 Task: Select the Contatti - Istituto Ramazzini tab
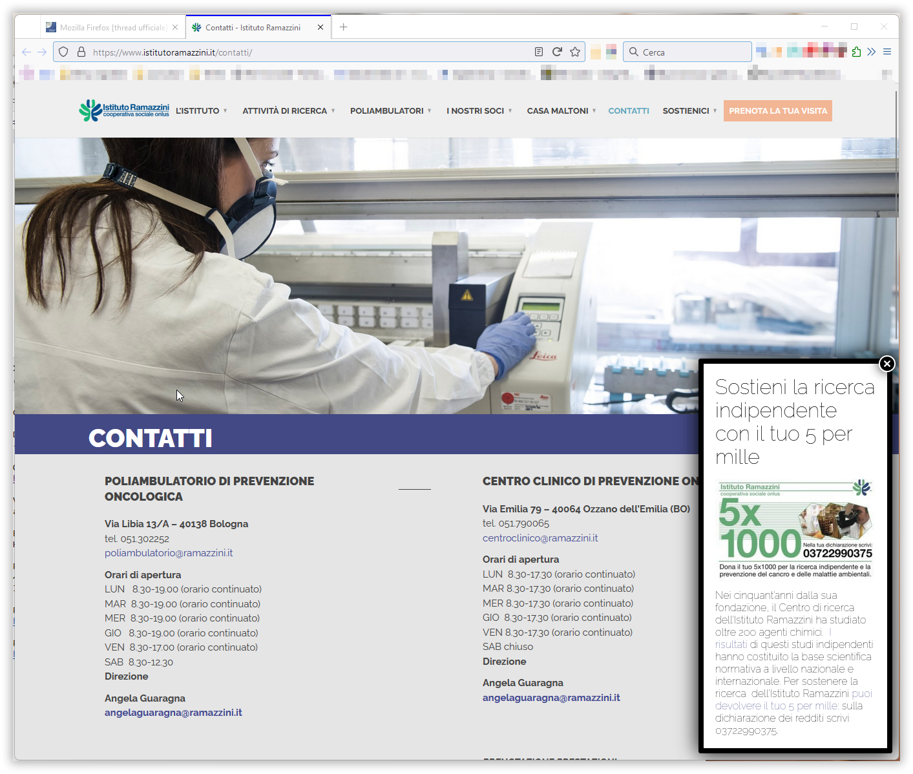click(x=258, y=28)
